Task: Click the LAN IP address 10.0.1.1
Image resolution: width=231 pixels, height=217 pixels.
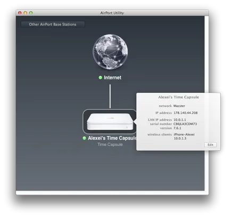Action: tap(180, 120)
